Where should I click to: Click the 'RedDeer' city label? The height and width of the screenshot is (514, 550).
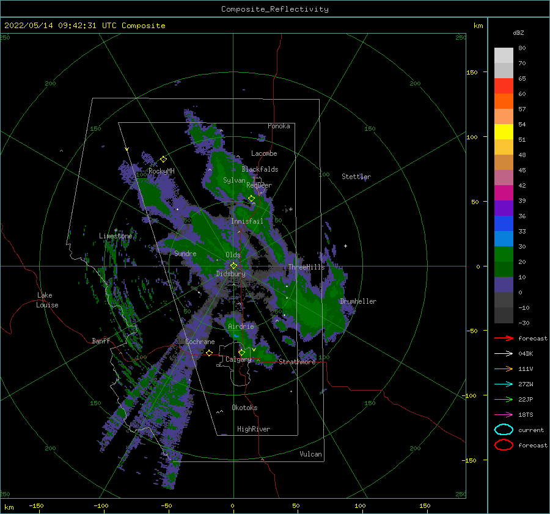259,185
